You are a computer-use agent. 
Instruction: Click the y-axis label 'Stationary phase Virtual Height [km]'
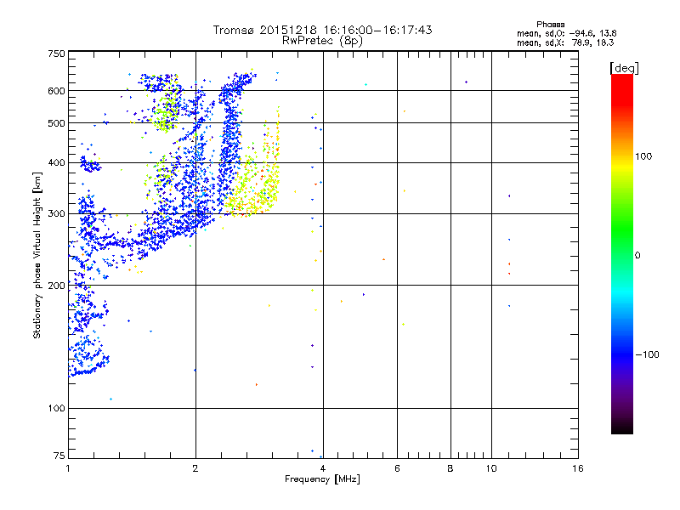[37, 256]
